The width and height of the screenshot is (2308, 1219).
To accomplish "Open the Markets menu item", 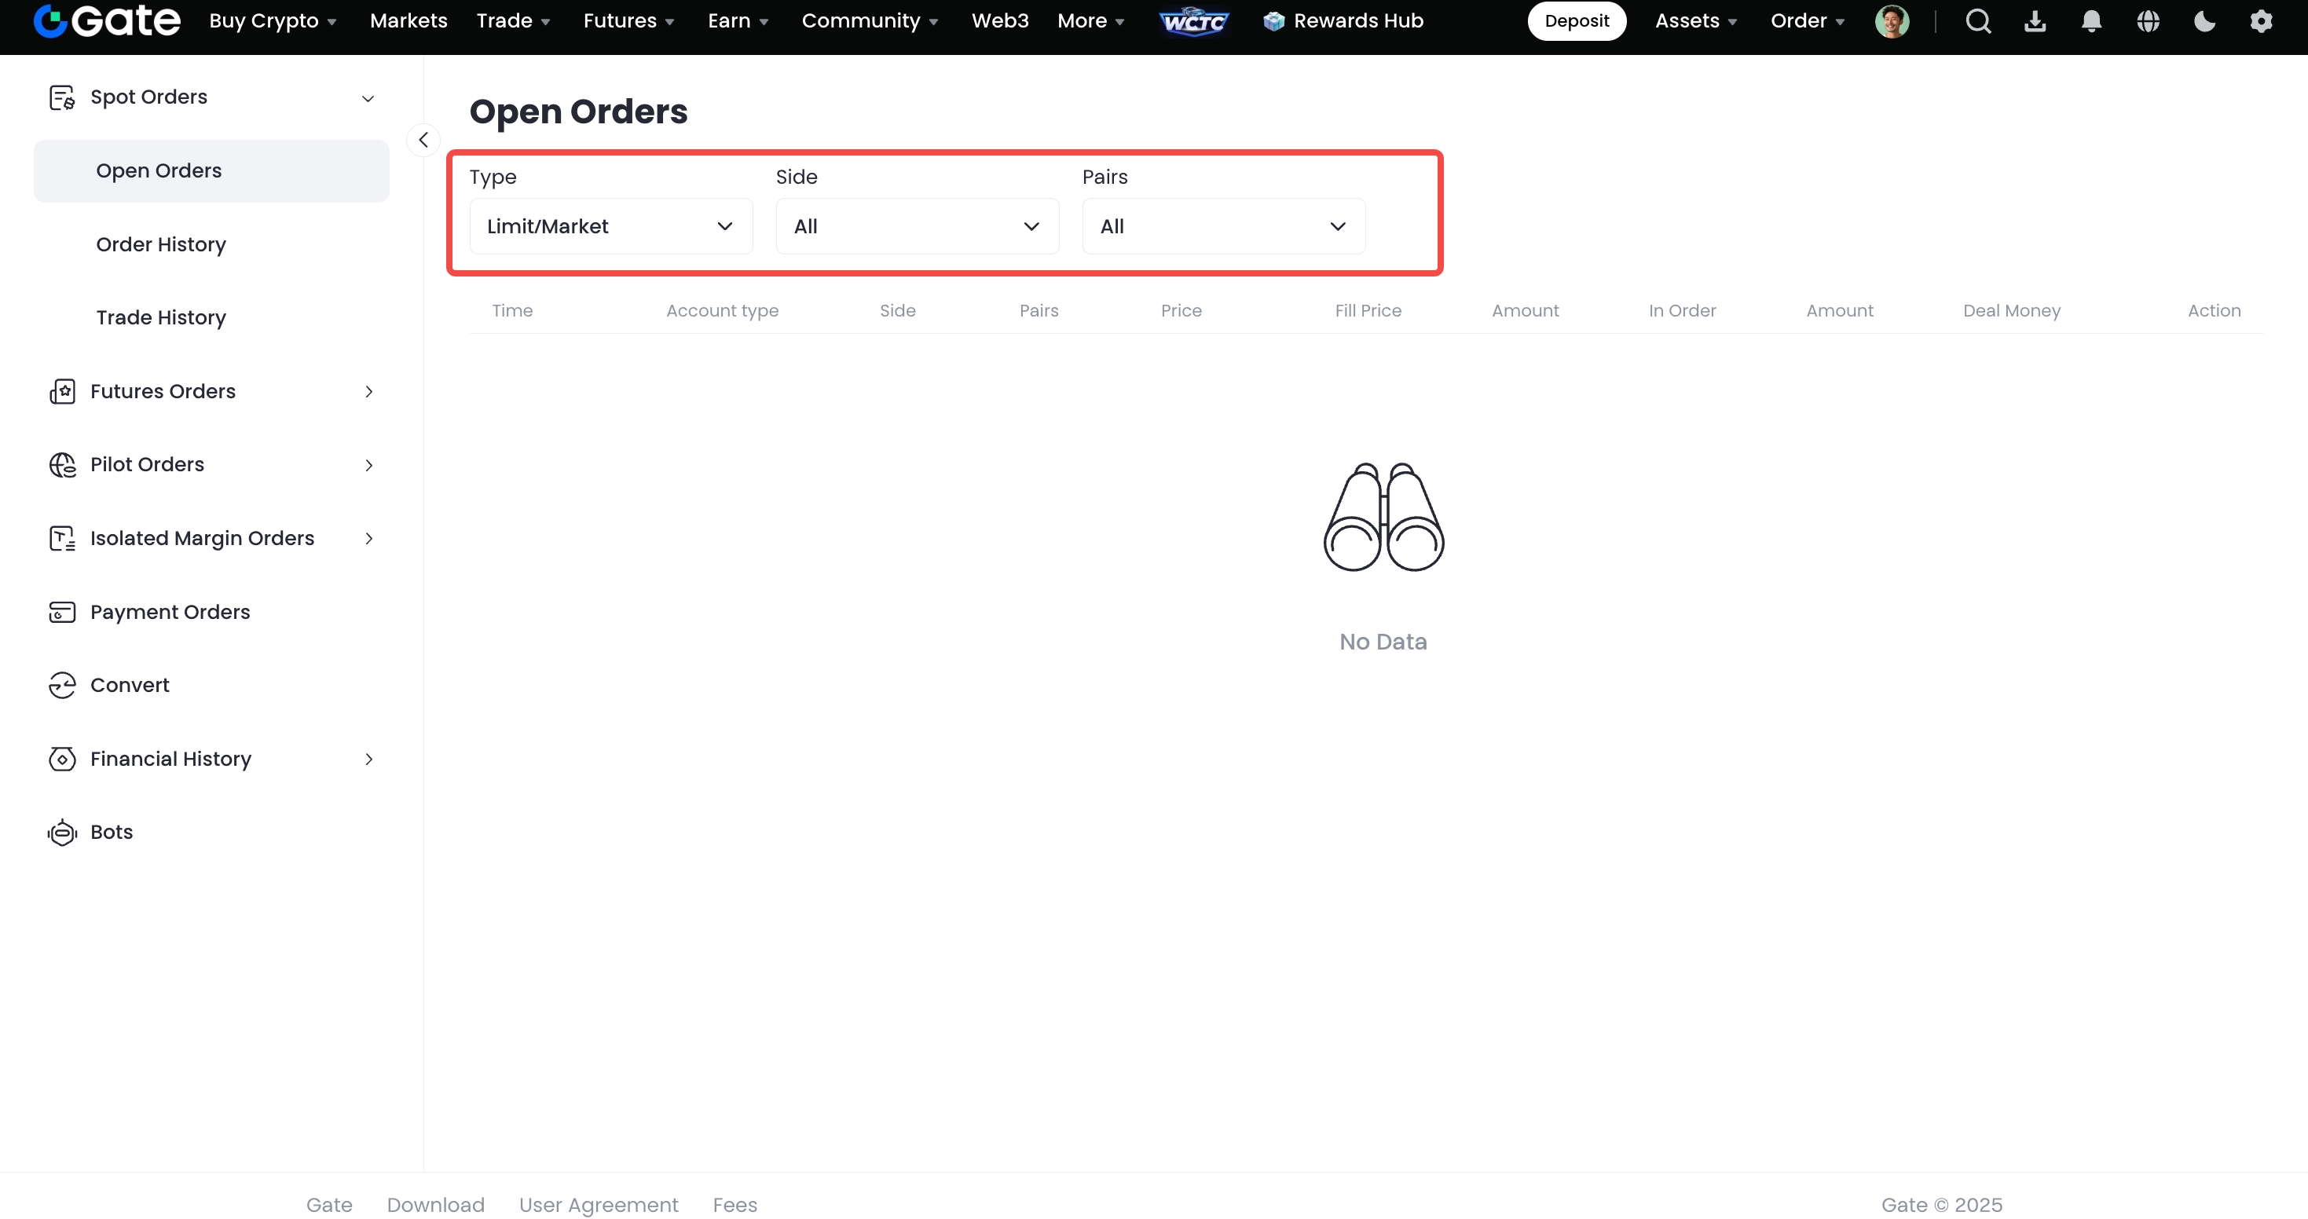I will pos(408,21).
